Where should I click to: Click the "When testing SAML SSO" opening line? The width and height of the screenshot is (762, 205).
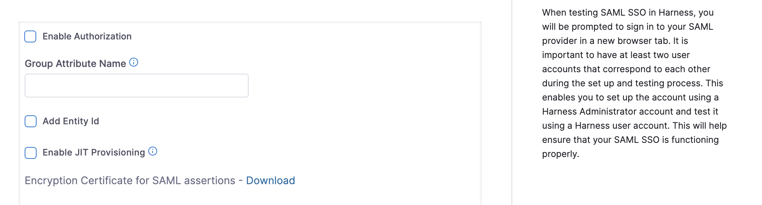[x=628, y=13]
